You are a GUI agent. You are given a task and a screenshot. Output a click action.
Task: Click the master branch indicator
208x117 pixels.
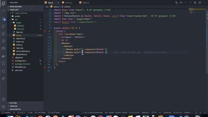coord(6,112)
